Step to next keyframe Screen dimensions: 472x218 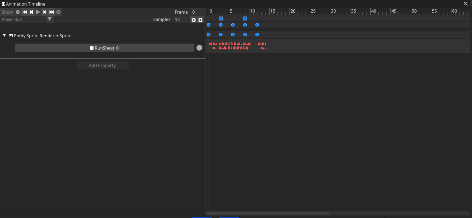pyautogui.click(x=45, y=12)
